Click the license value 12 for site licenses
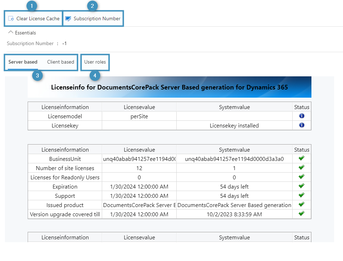The image size is (343, 261). [139, 168]
